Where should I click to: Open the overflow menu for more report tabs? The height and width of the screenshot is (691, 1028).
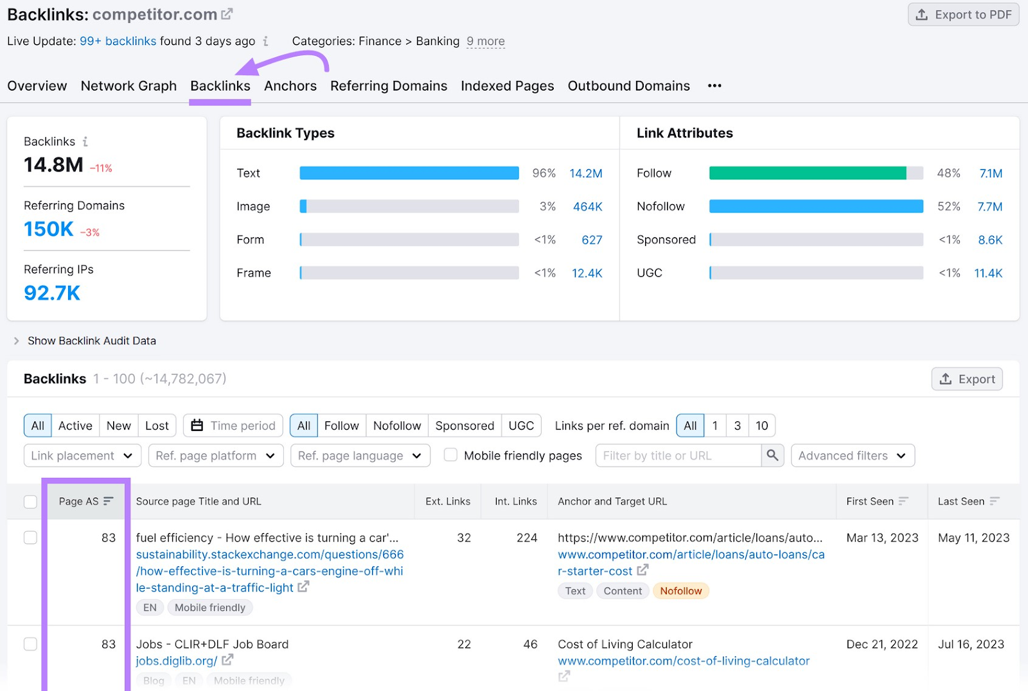tap(714, 85)
